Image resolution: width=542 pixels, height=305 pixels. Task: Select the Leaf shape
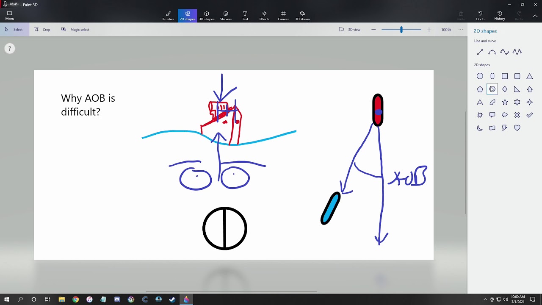tap(492, 102)
